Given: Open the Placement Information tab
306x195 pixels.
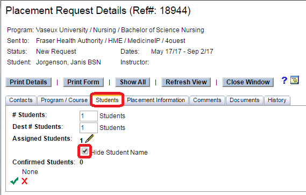Looking at the screenshot, I should click(156, 100).
